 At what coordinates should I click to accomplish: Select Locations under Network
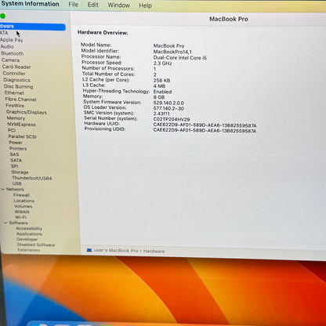pyautogui.click(x=24, y=201)
